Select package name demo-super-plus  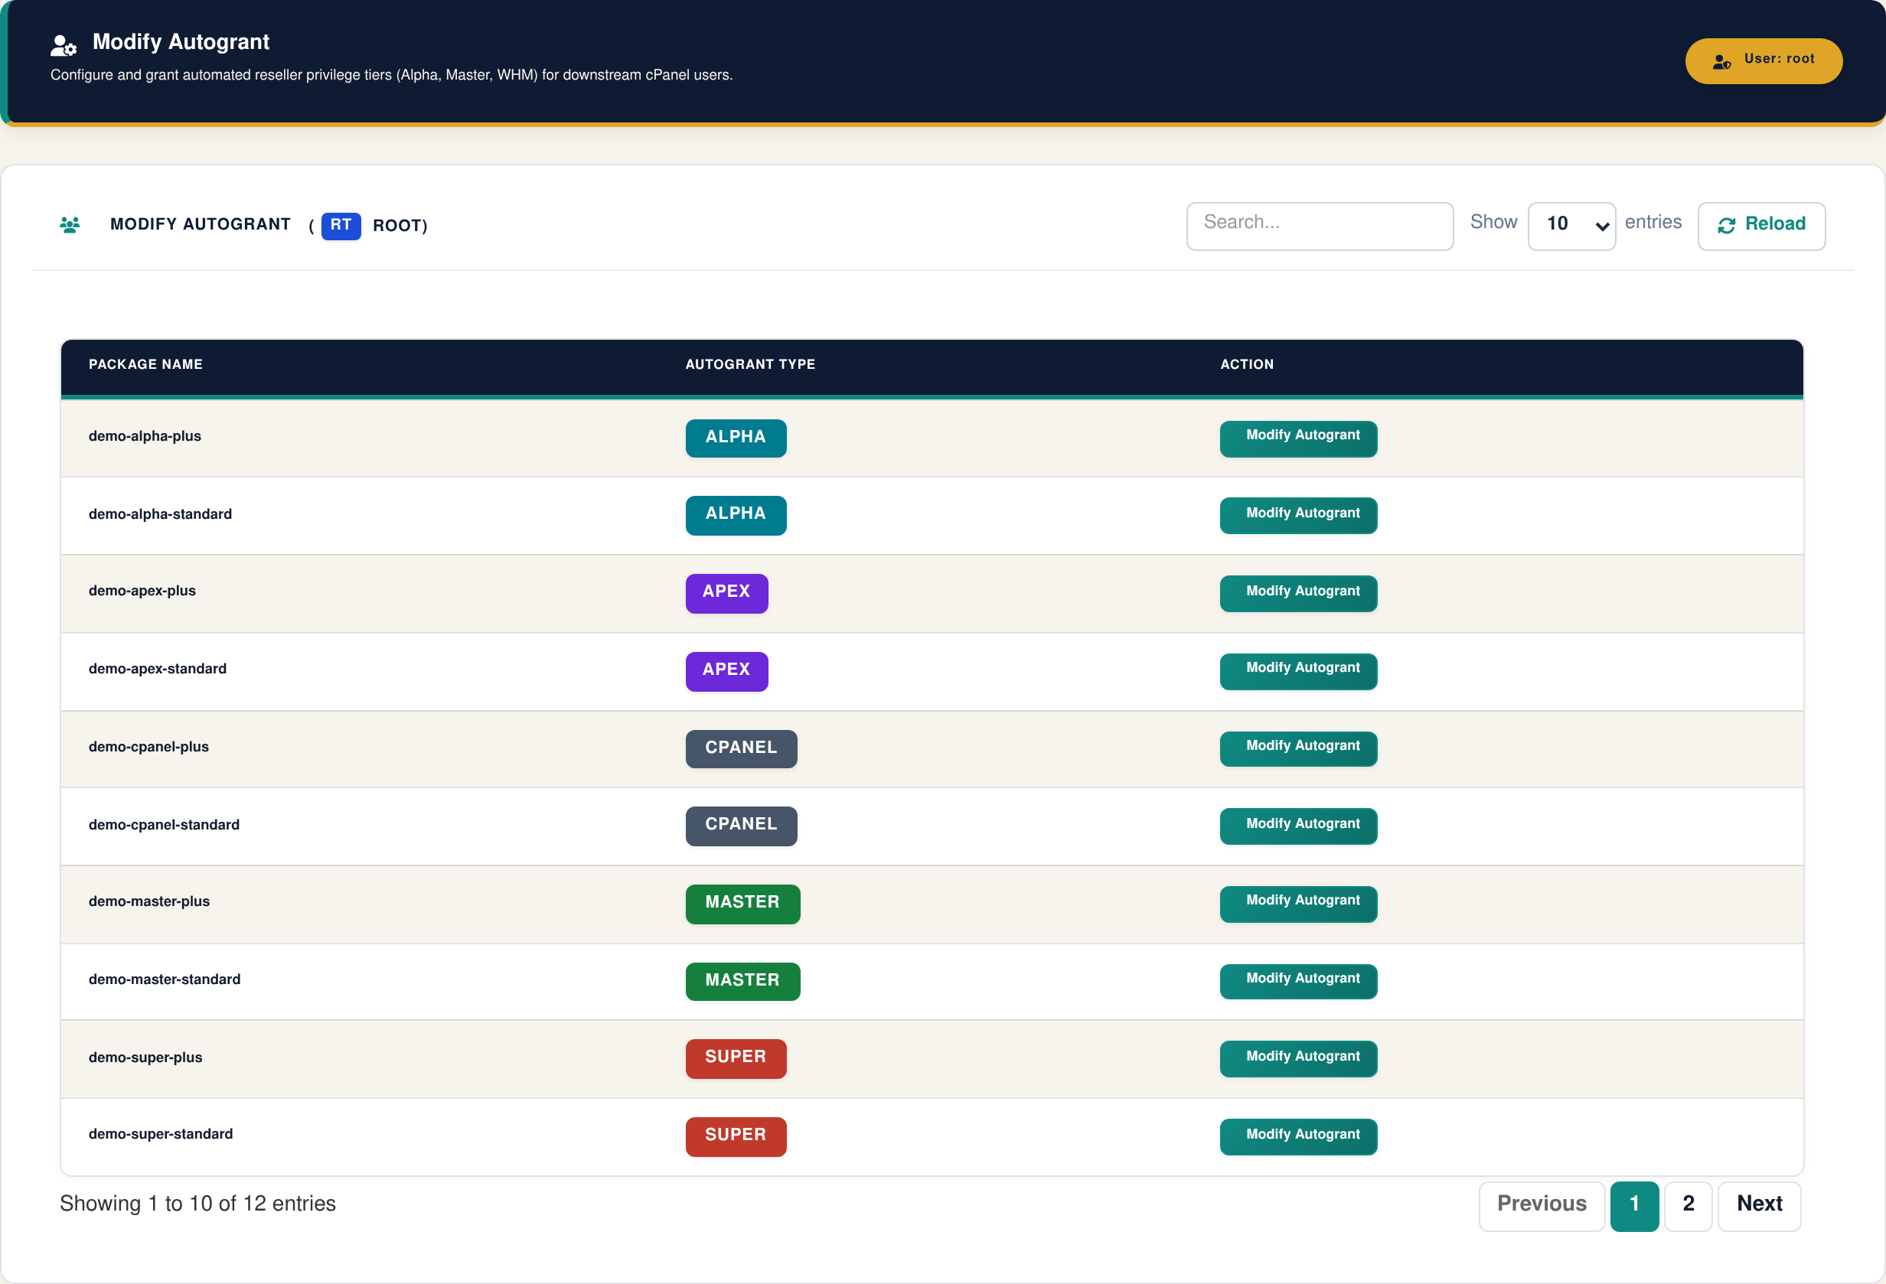coord(145,1058)
